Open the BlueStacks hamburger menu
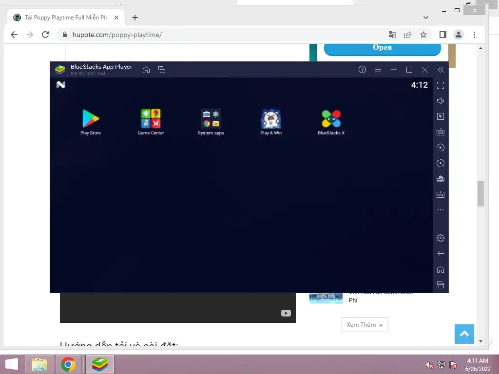Image resolution: width=499 pixels, height=374 pixels. coord(378,69)
